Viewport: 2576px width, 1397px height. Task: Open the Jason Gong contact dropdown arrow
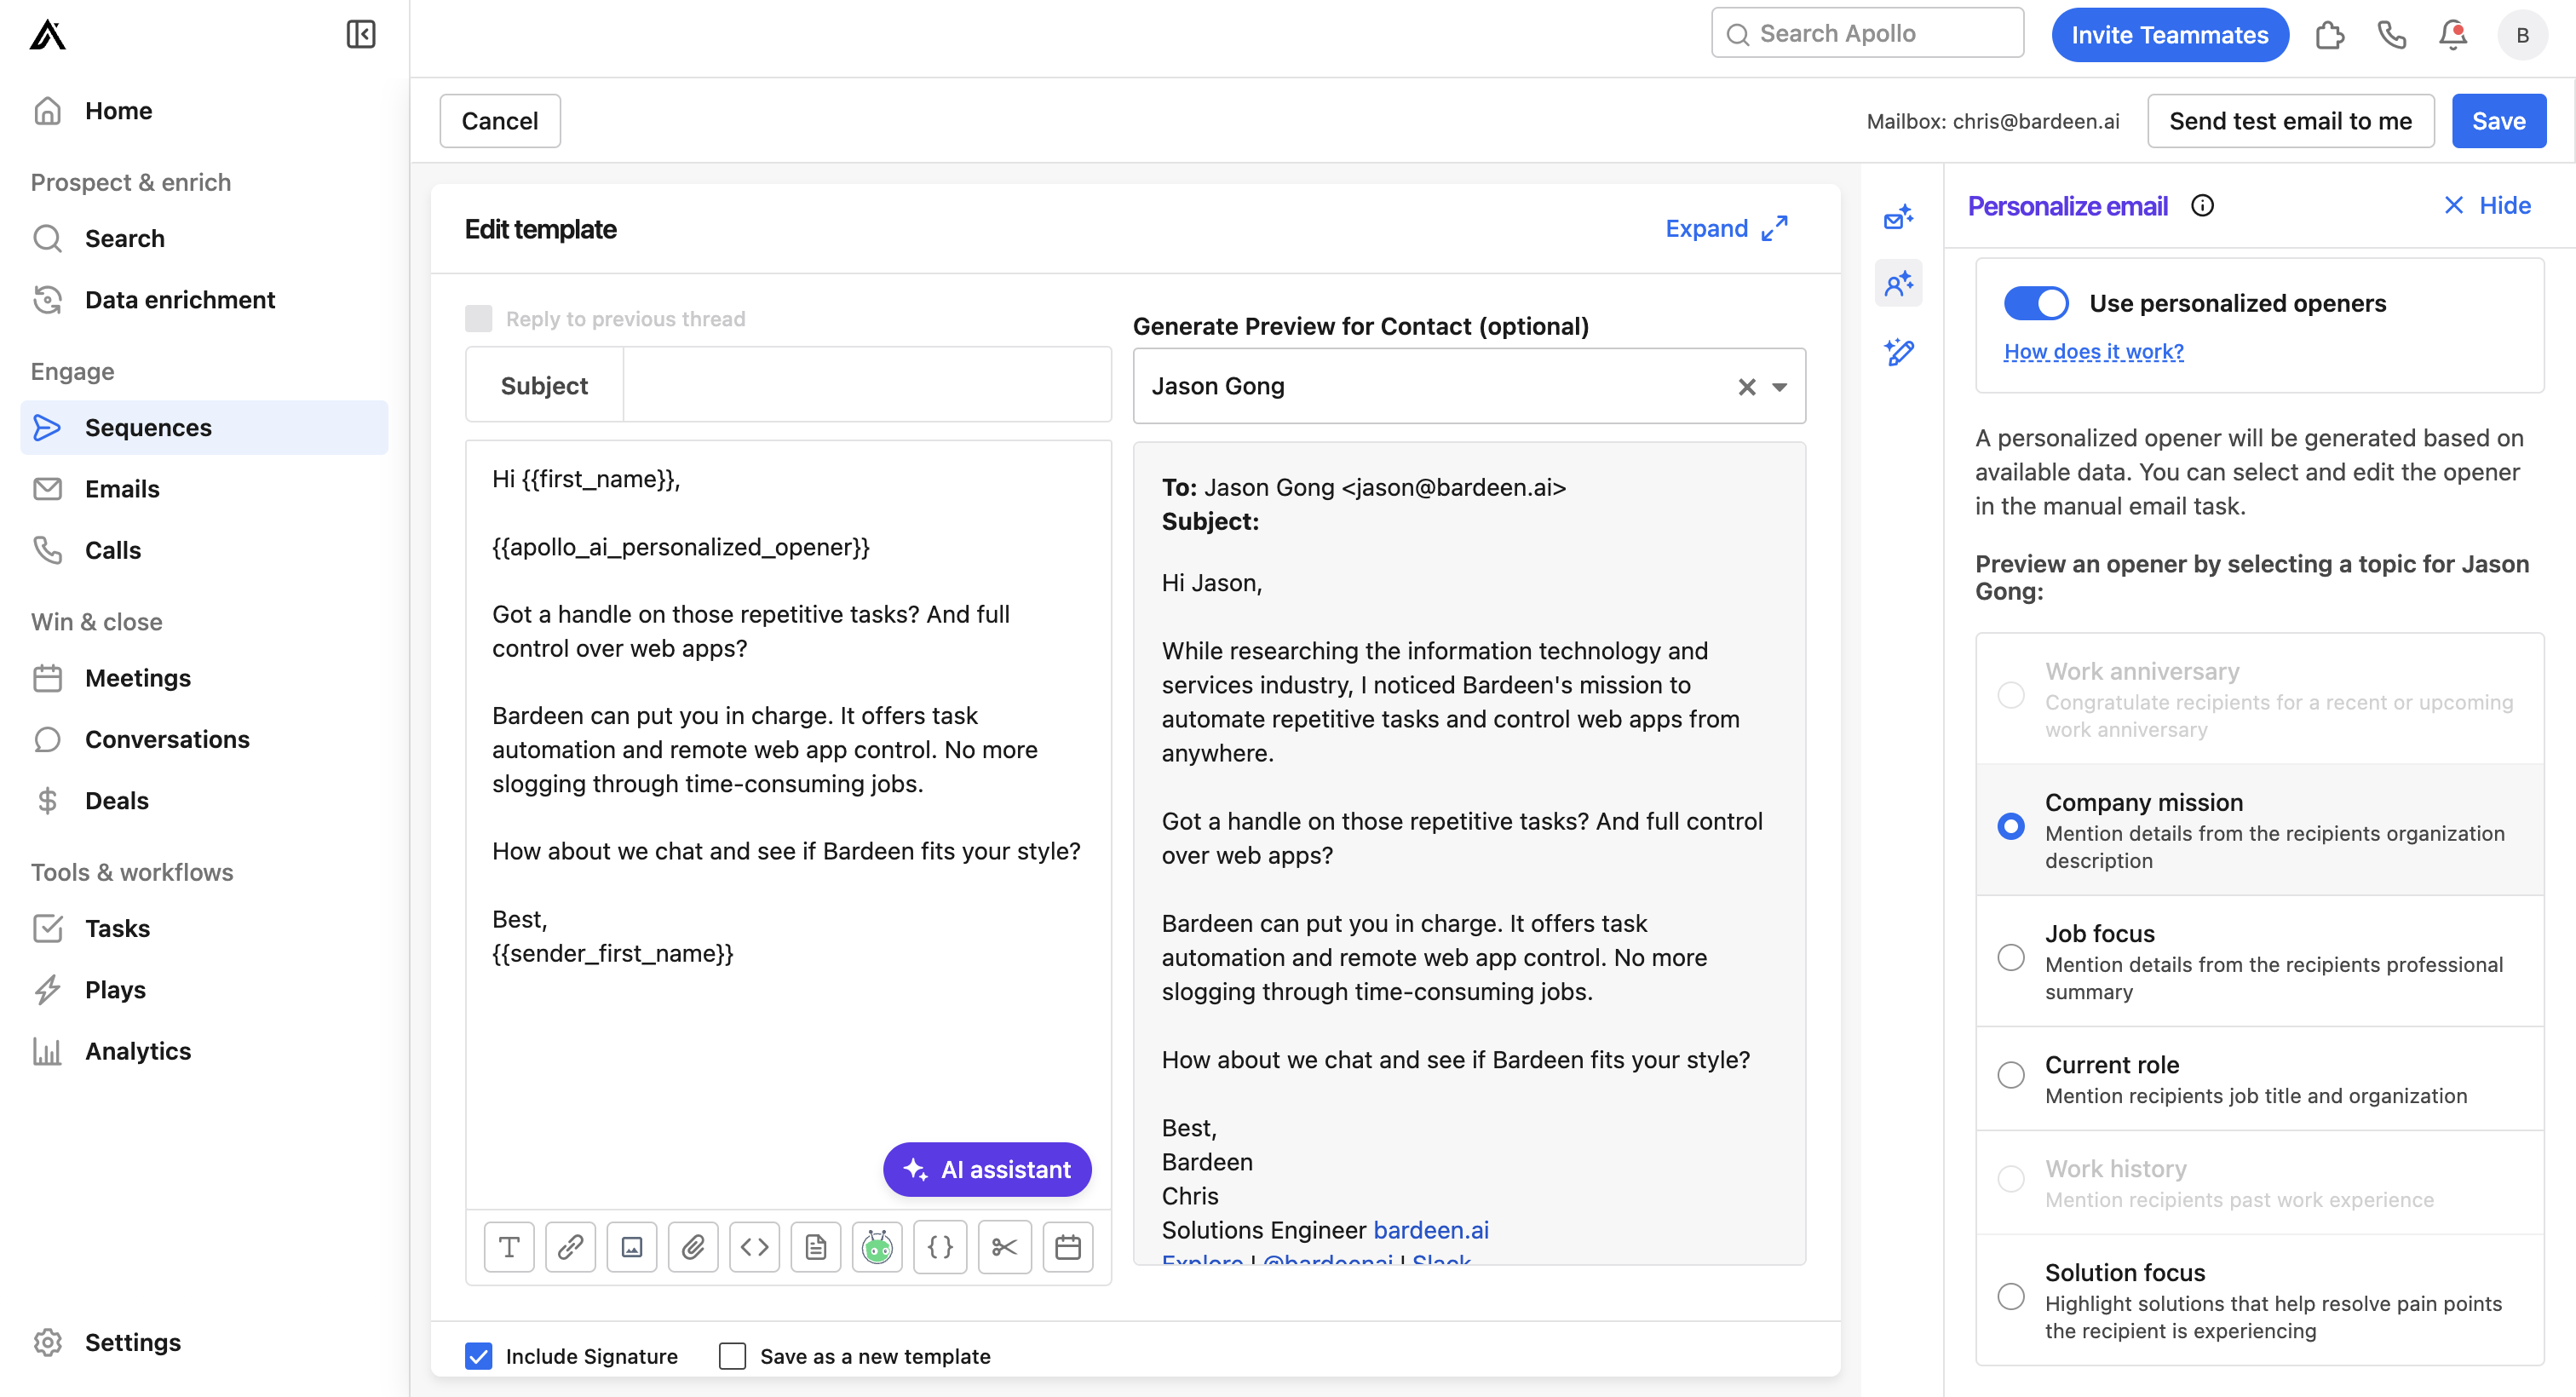click(1780, 387)
